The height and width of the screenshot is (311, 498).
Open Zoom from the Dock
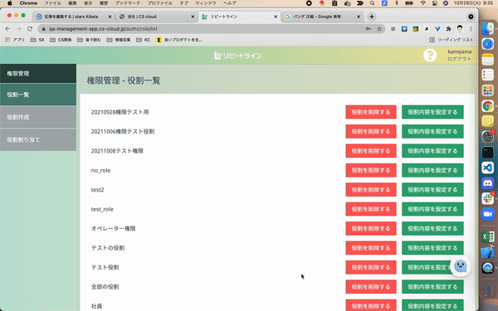point(487,214)
